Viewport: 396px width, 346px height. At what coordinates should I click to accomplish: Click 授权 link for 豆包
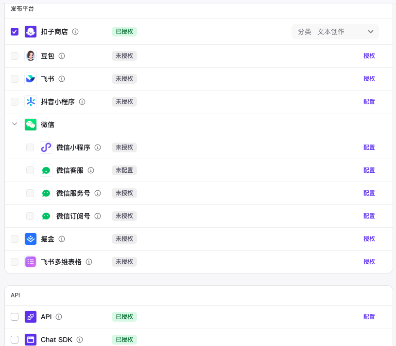369,56
